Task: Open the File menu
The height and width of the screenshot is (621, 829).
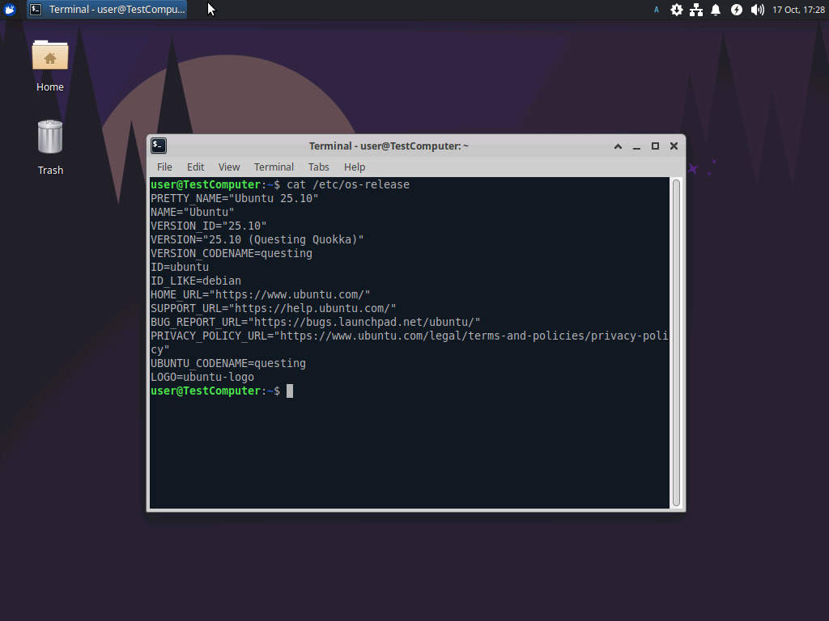Action: pos(164,167)
